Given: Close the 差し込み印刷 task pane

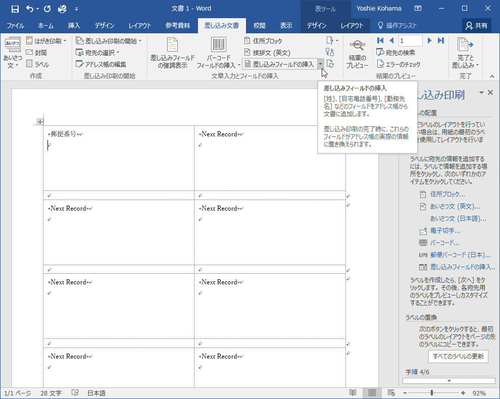Looking at the screenshot, I should (491, 92).
